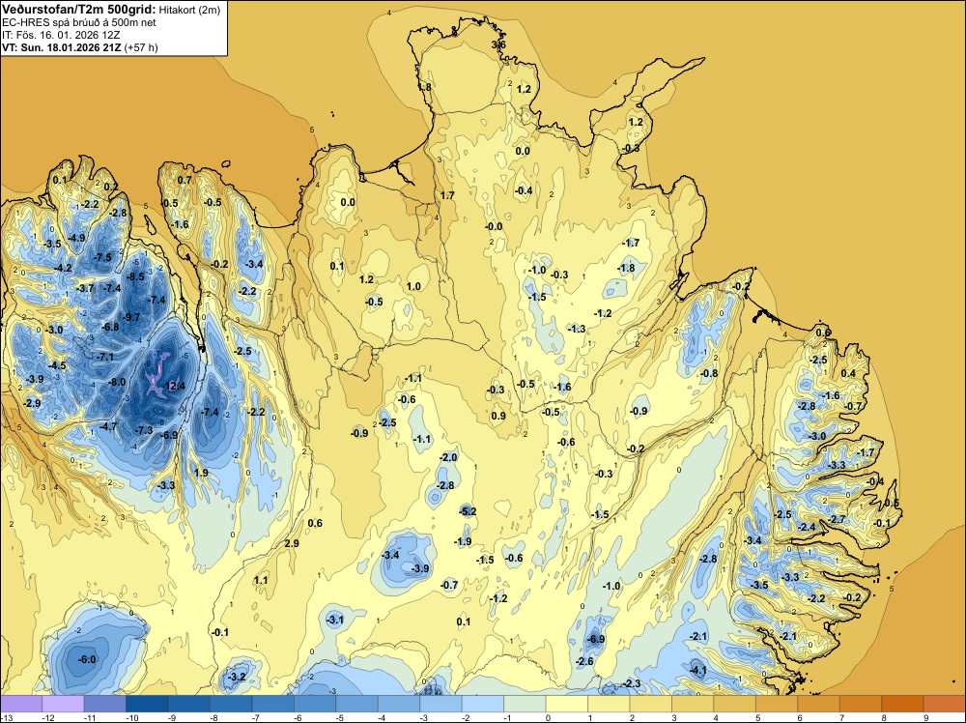Click the -2.7 temperature label
The width and height of the screenshot is (966, 723).
click(x=837, y=520)
